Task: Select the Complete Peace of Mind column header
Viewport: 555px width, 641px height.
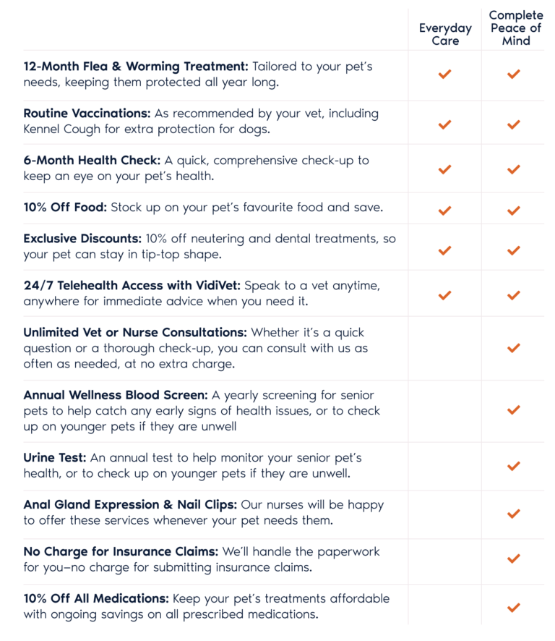Action: [515, 28]
